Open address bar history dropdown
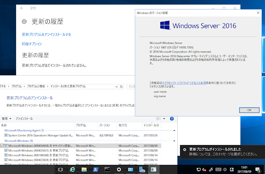The height and width of the screenshot is (174, 265). (116, 86)
